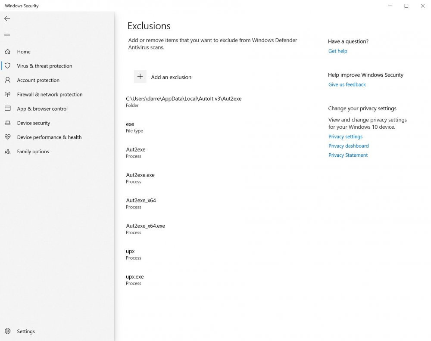Select the upx process exclusion
The height and width of the screenshot is (341, 431).
click(133, 254)
